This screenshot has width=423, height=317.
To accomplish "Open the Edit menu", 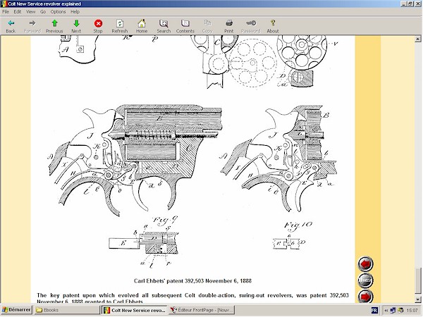I will tap(17, 11).
